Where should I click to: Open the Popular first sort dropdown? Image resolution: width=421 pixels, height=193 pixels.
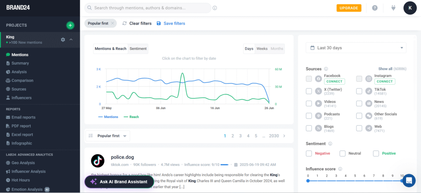108,136
